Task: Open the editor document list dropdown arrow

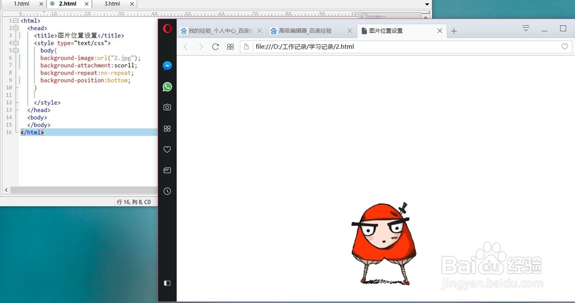Action: click(427, 5)
